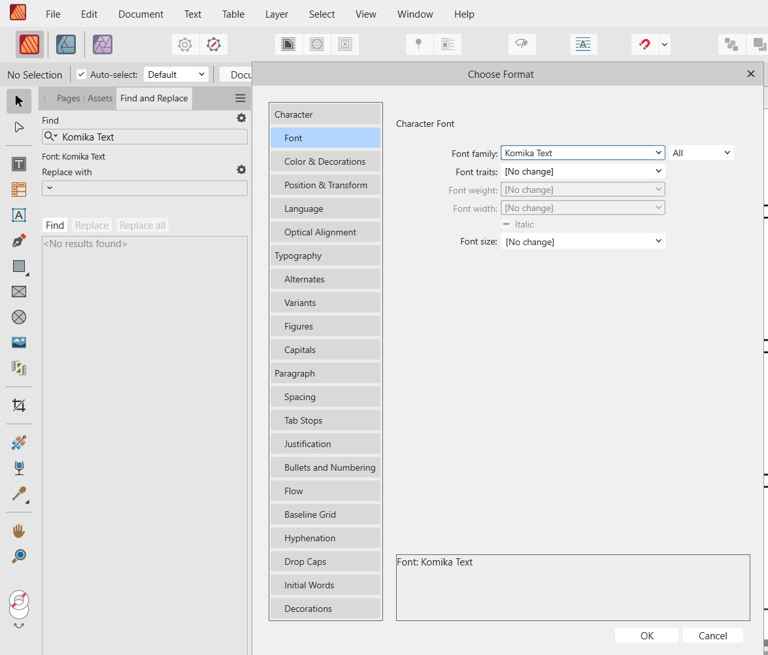Select the Transparency wine glass tool

pyautogui.click(x=19, y=468)
